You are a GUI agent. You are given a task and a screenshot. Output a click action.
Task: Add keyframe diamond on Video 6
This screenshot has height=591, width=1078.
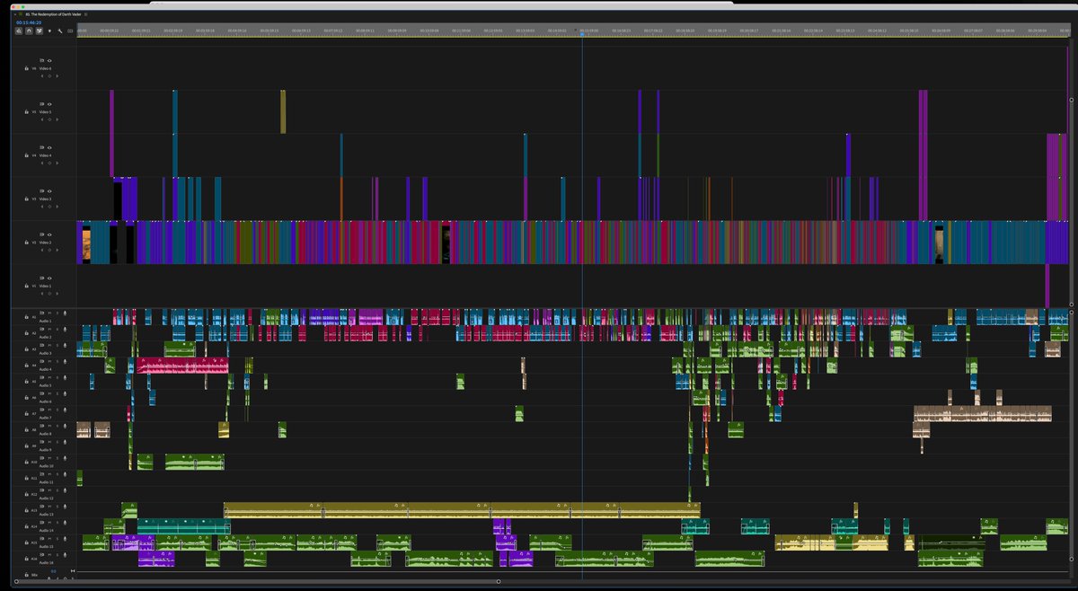49,76
